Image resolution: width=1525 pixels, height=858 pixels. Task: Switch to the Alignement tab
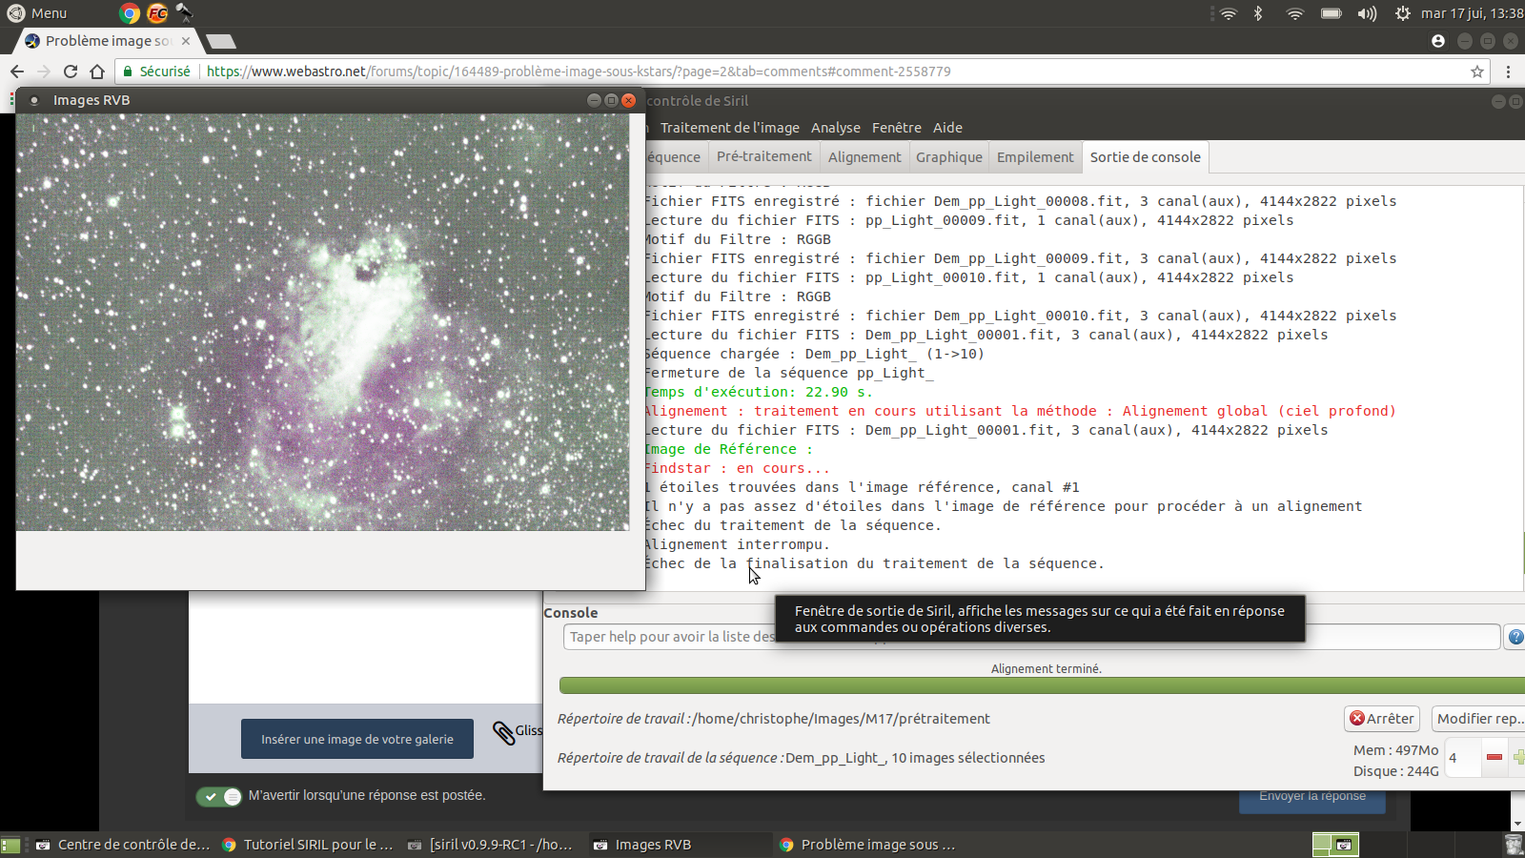[864, 156]
